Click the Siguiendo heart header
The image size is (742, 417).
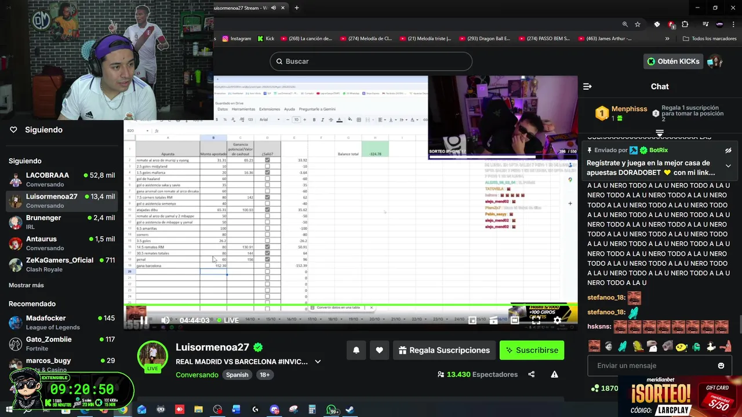click(x=36, y=130)
